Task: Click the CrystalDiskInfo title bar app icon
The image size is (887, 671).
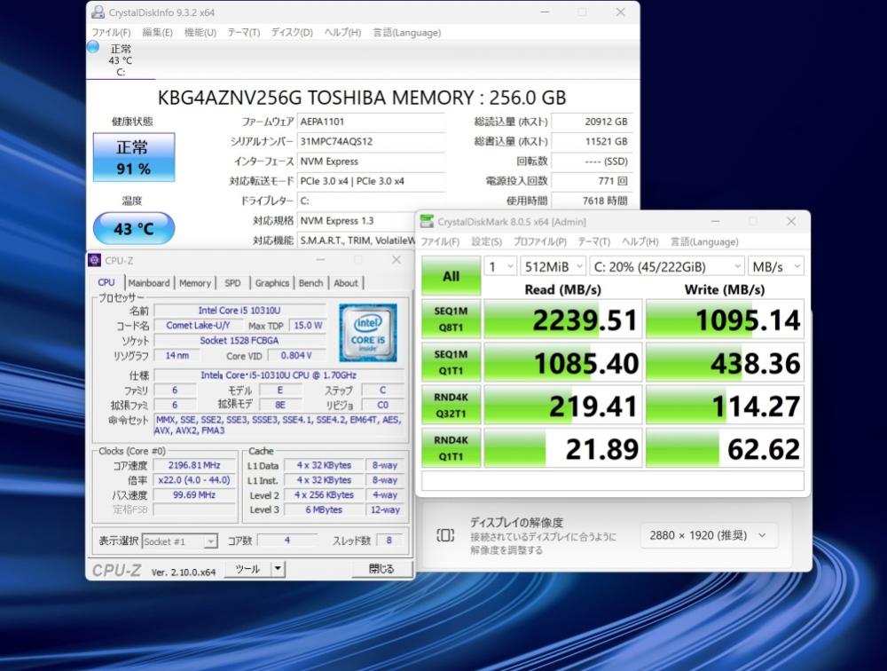Action: [x=98, y=12]
